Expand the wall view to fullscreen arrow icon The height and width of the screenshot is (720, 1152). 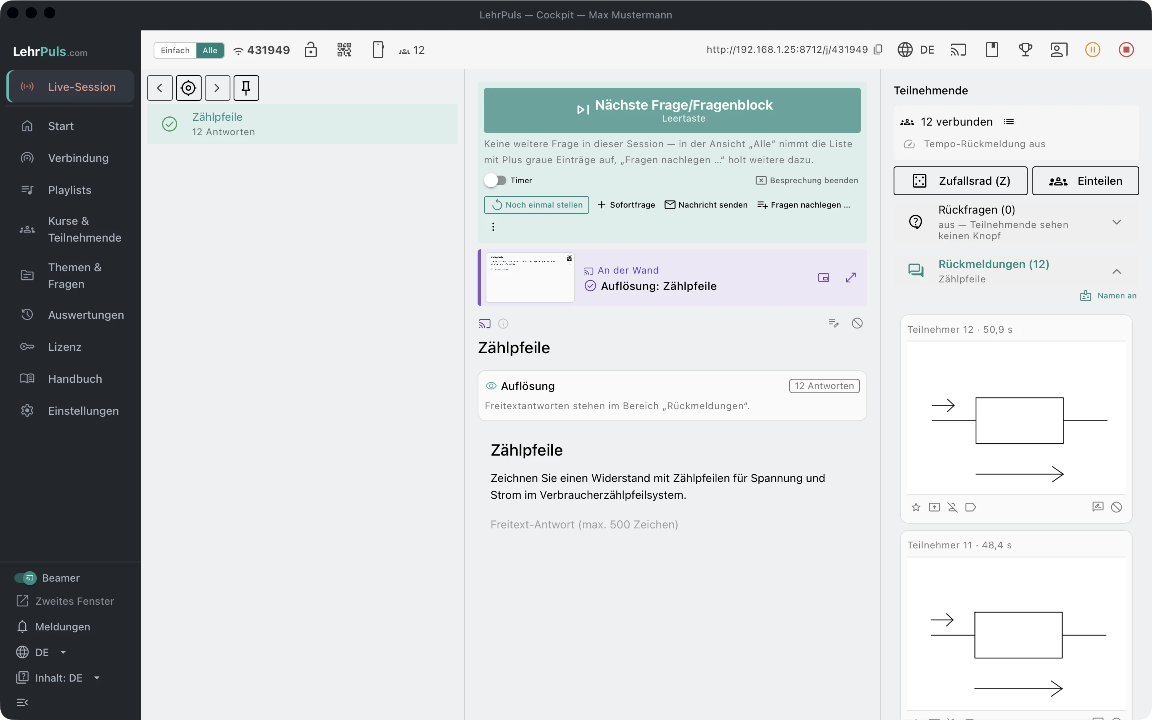coord(851,278)
